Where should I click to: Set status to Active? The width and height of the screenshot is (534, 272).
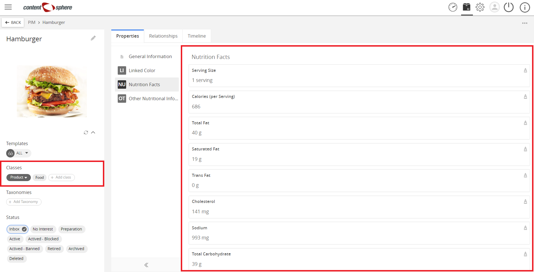pyautogui.click(x=15, y=239)
